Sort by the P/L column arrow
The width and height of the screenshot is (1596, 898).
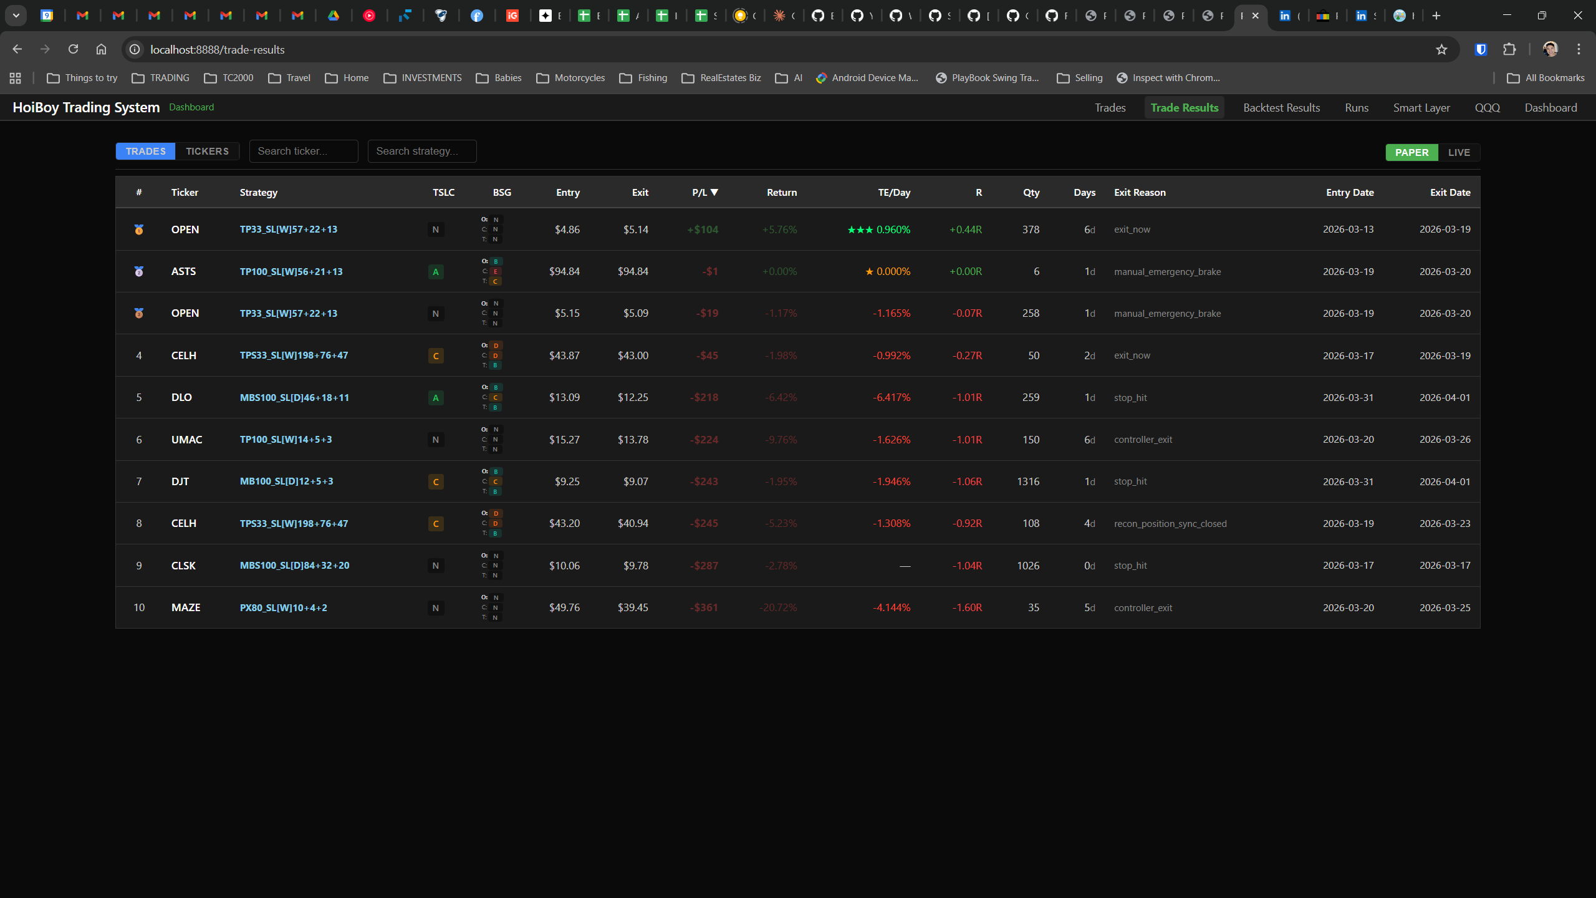tap(714, 192)
